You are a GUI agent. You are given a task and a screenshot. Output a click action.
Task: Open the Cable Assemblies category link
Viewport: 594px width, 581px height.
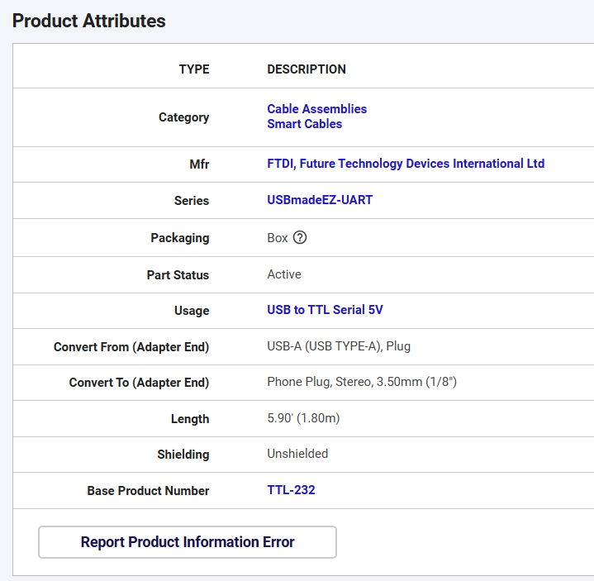pos(316,109)
